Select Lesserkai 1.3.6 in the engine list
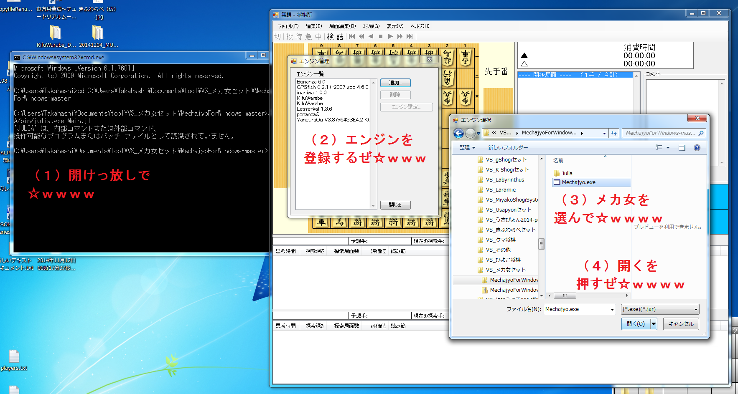 coord(314,109)
